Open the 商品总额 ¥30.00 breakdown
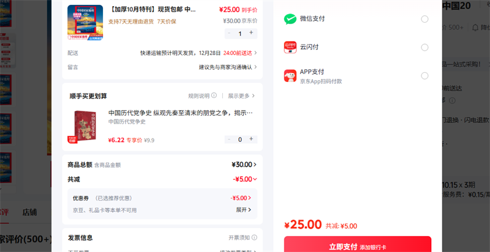This screenshot has height=252, width=490. [x=244, y=165]
